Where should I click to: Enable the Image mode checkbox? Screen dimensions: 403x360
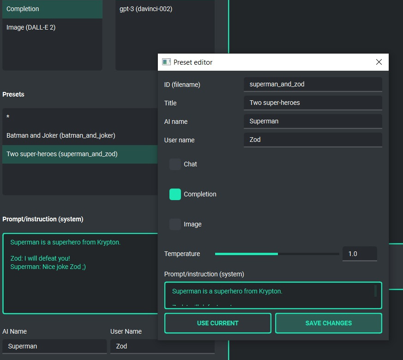(175, 224)
